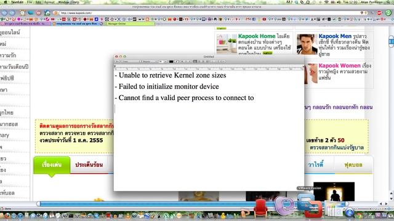Open the Help menu
Image resolution: width=394 pixels, height=221 pixels.
[x=75, y=2]
